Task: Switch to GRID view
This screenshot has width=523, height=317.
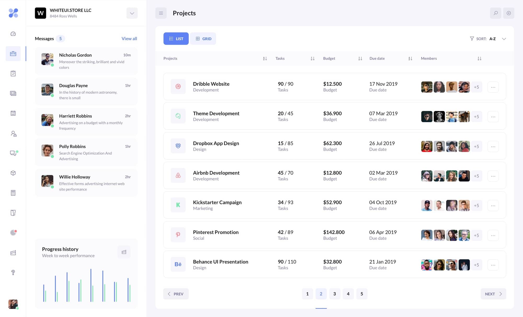Action: (203, 38)
